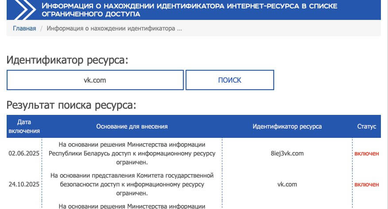Click the 'Результат поиска ресурса:' heading

pos(71,105)
